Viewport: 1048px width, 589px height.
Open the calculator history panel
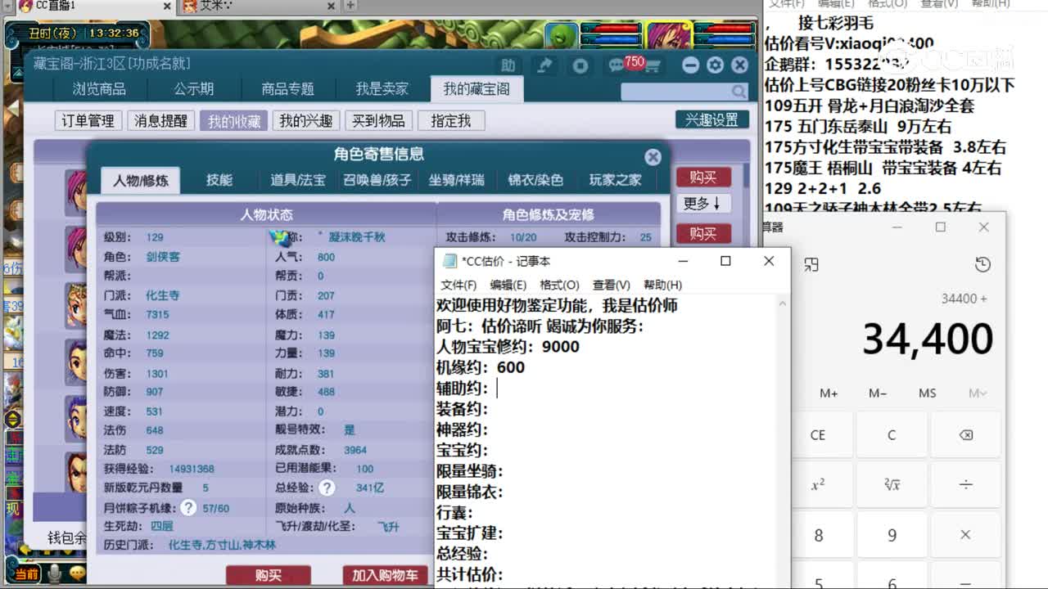click(x=982, y=264)
